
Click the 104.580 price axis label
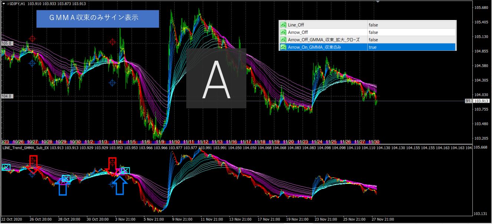point(482,66)
